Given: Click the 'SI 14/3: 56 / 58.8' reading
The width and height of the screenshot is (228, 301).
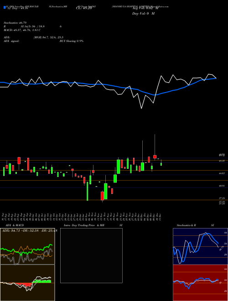Looking at the screenshot, I should coord(33,26).
